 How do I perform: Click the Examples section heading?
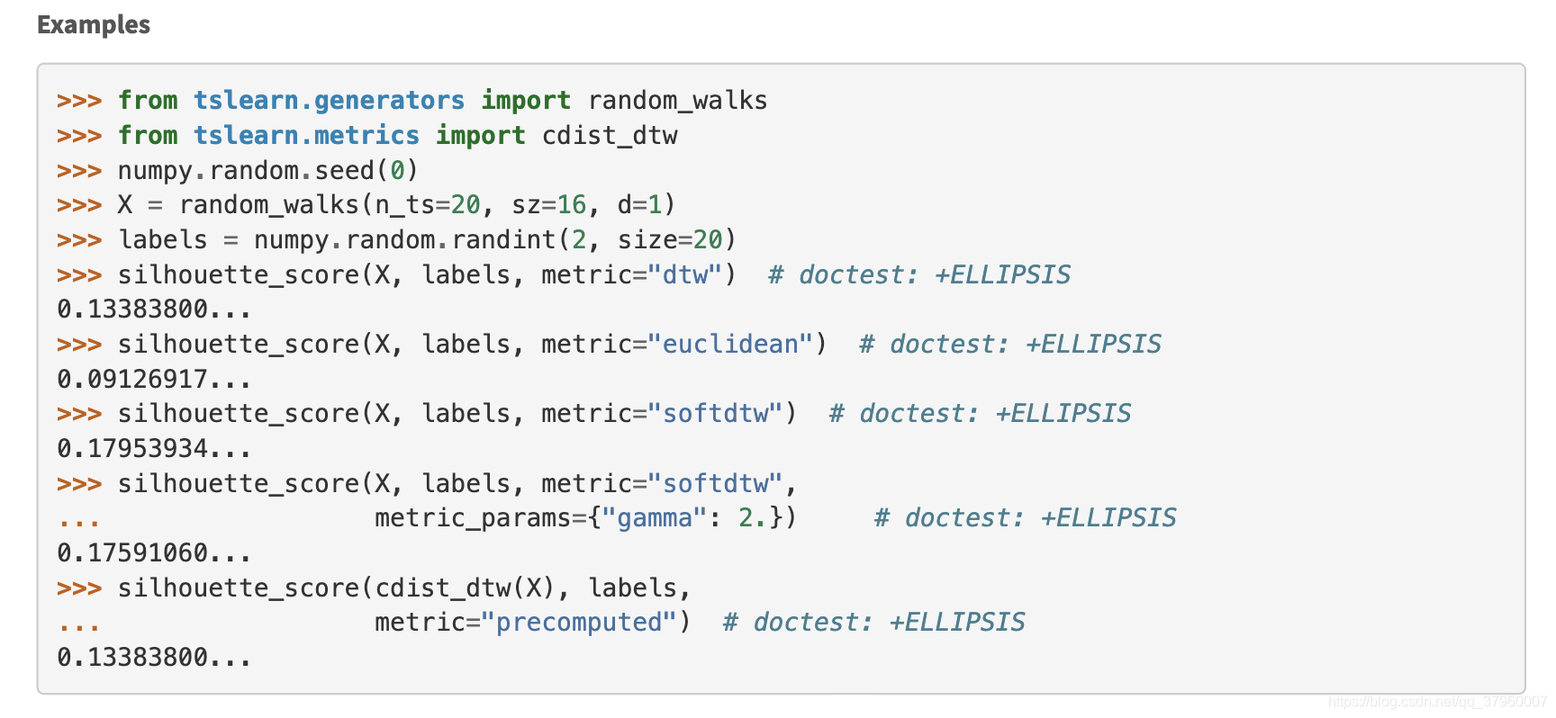(x=94, y=25)
